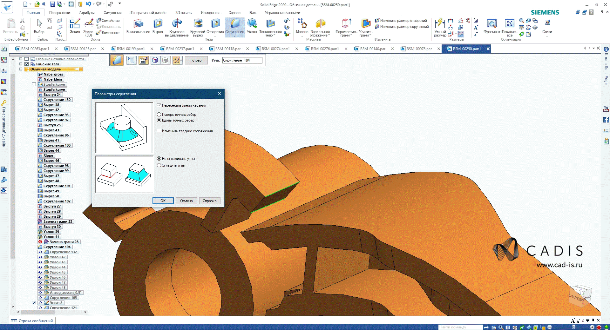The width and height of the screenshot is (610, 330).
Task: Open the shading options dropdown in quick bar
Action: (180, 60)
